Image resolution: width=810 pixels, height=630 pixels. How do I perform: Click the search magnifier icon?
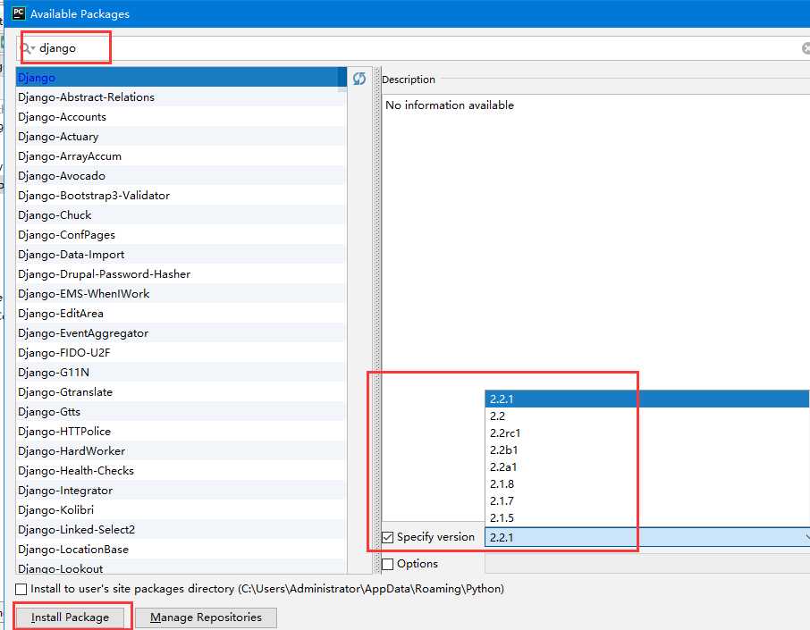26,48
